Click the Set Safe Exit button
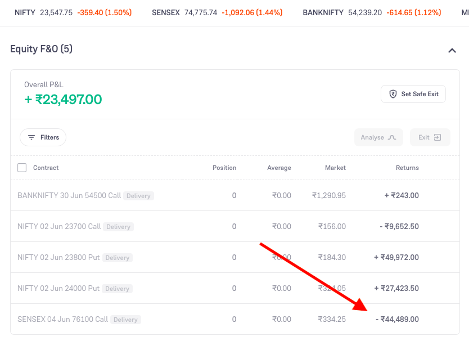Viewport: 469px width, 350px height. pos(413,94)
